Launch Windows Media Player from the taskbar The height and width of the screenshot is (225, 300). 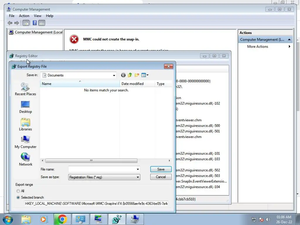pos(44,219)
